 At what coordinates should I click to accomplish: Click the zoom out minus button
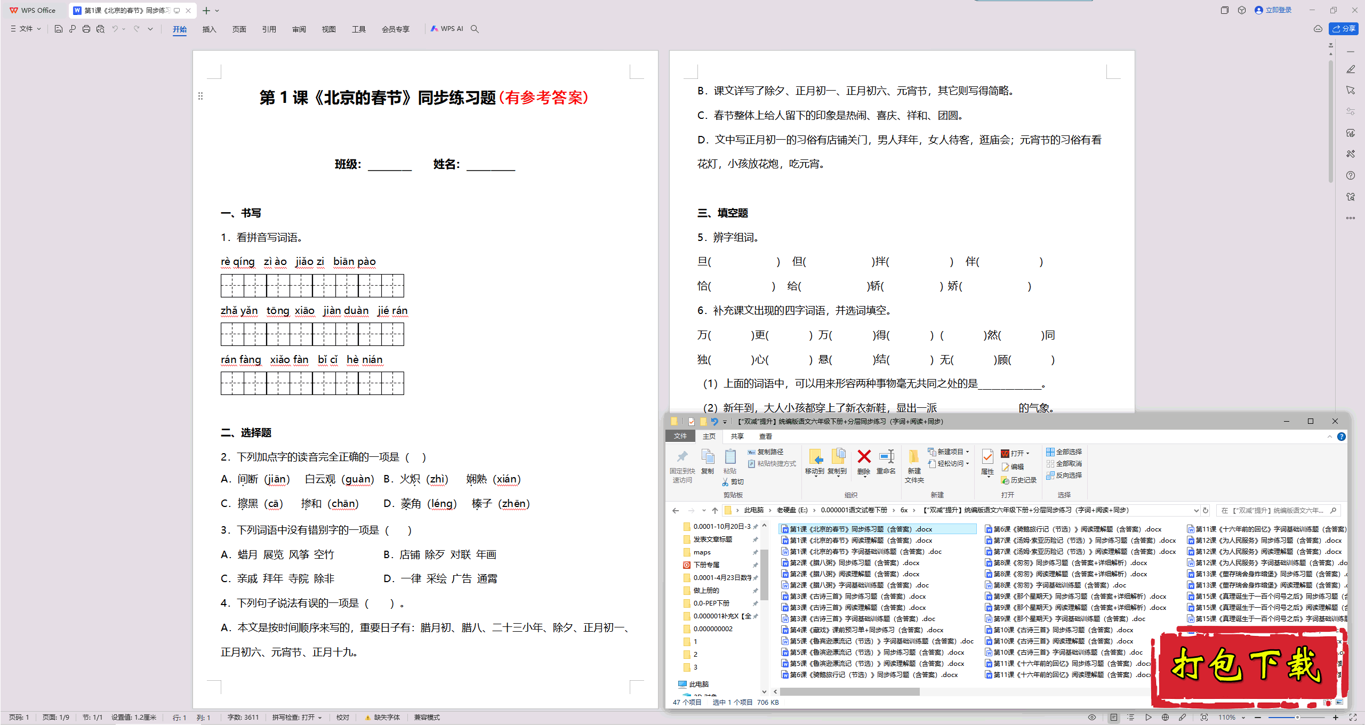tap(1258, 718)
